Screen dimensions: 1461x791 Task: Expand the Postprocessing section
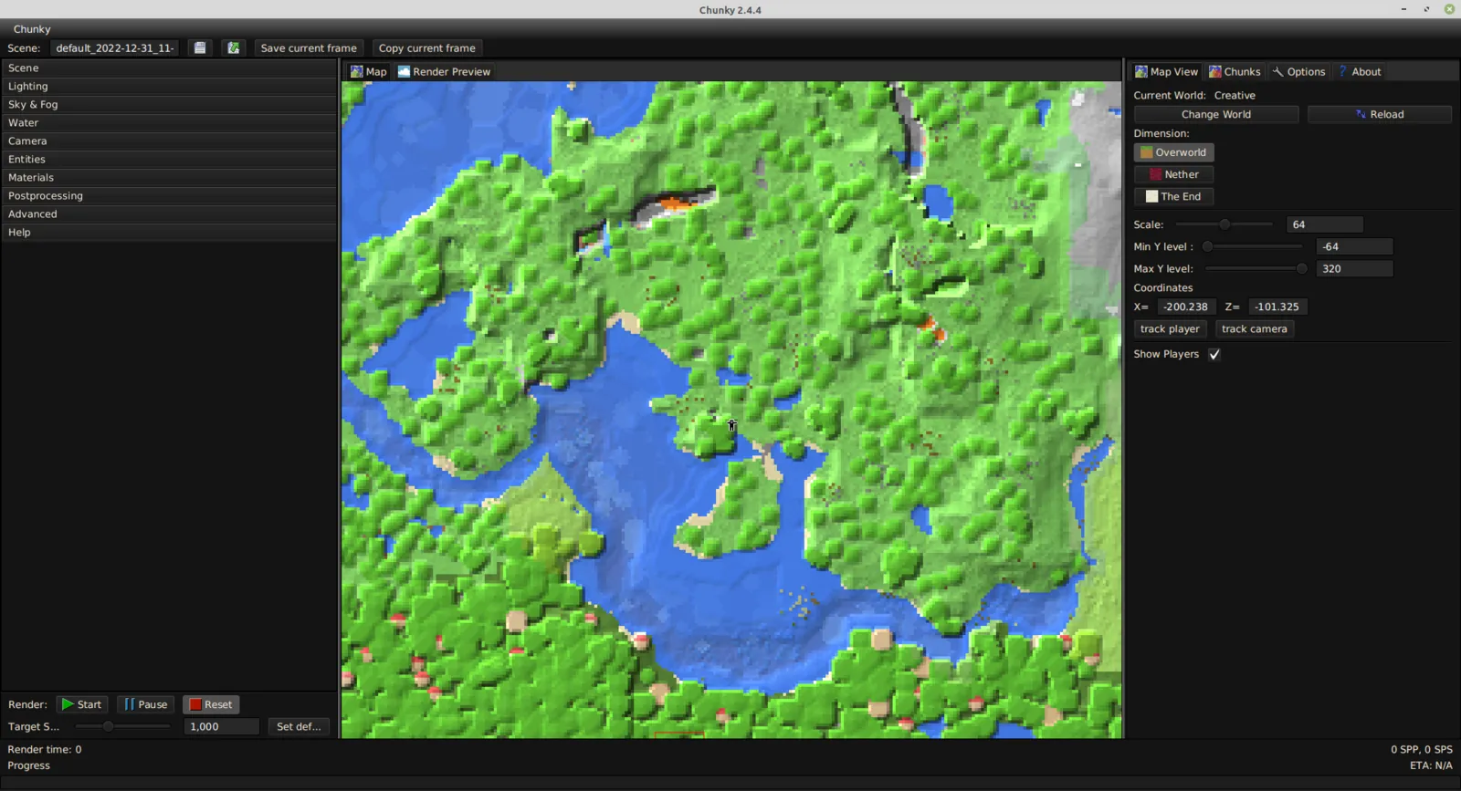click(x=169, y=196)
